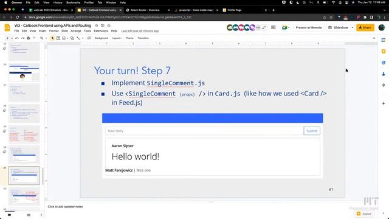Screen dimensions: 389x219
Task: Select the paint format tool
Action: 34,38
